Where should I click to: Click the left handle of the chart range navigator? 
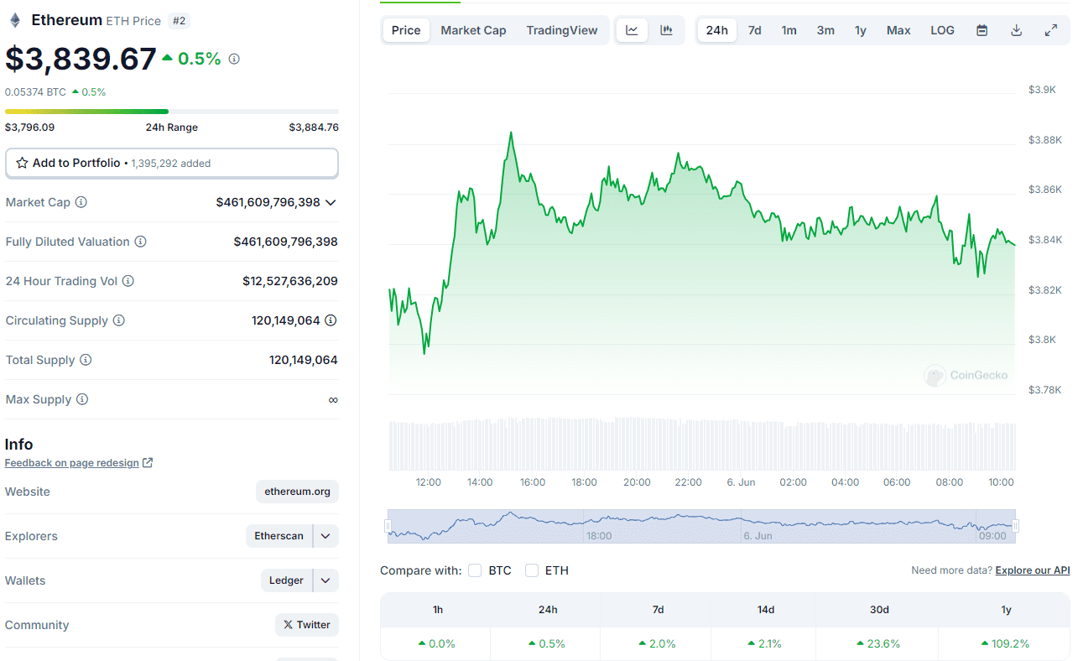click(x=388, y=526)
